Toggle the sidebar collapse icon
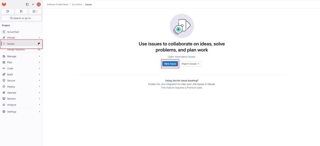The image size is (320, 146). [x=27, y=4]
